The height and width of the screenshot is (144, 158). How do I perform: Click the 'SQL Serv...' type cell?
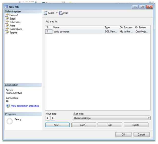(111, 32)
